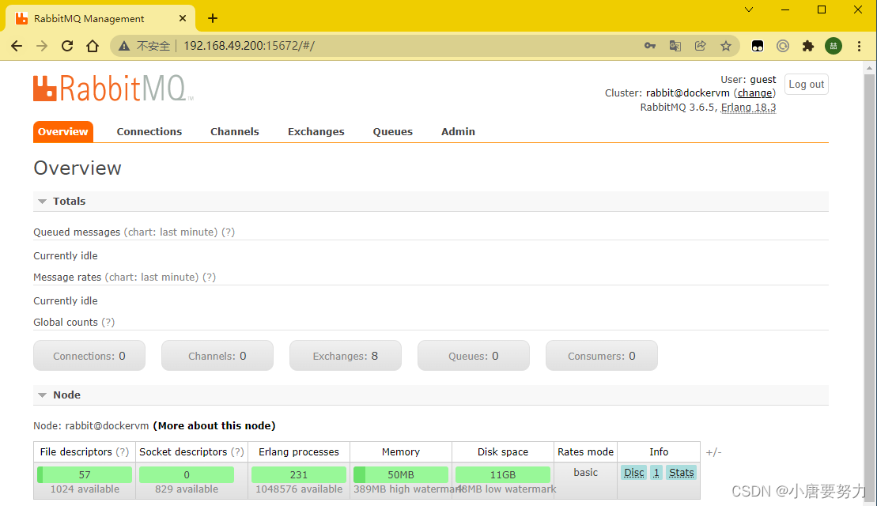Screen dimensions: 877x506
Task: Click the translate page icon
Action: [675, 46]
